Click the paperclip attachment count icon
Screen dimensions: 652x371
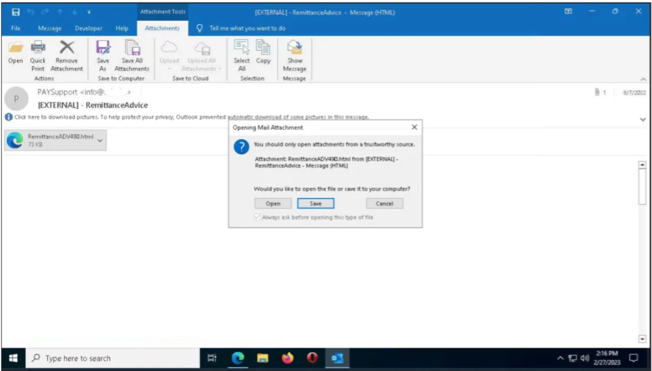(597, 93)
